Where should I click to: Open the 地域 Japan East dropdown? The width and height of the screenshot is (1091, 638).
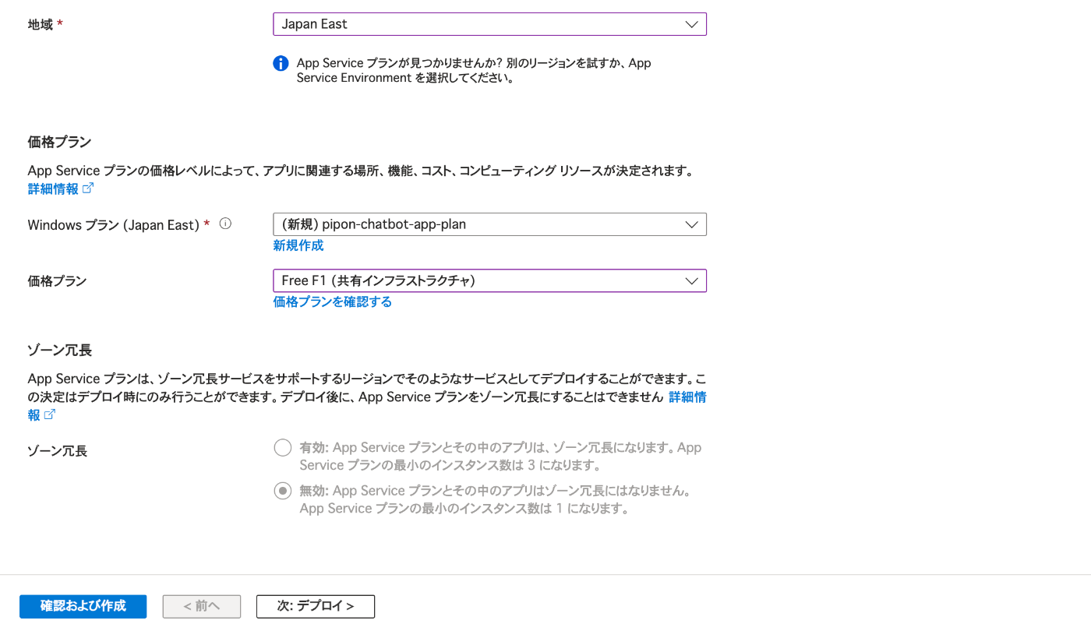click(489, 24)
